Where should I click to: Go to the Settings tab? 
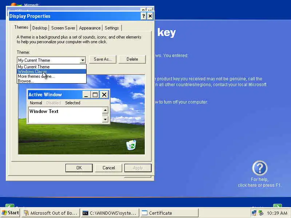(x=112, y=28)
